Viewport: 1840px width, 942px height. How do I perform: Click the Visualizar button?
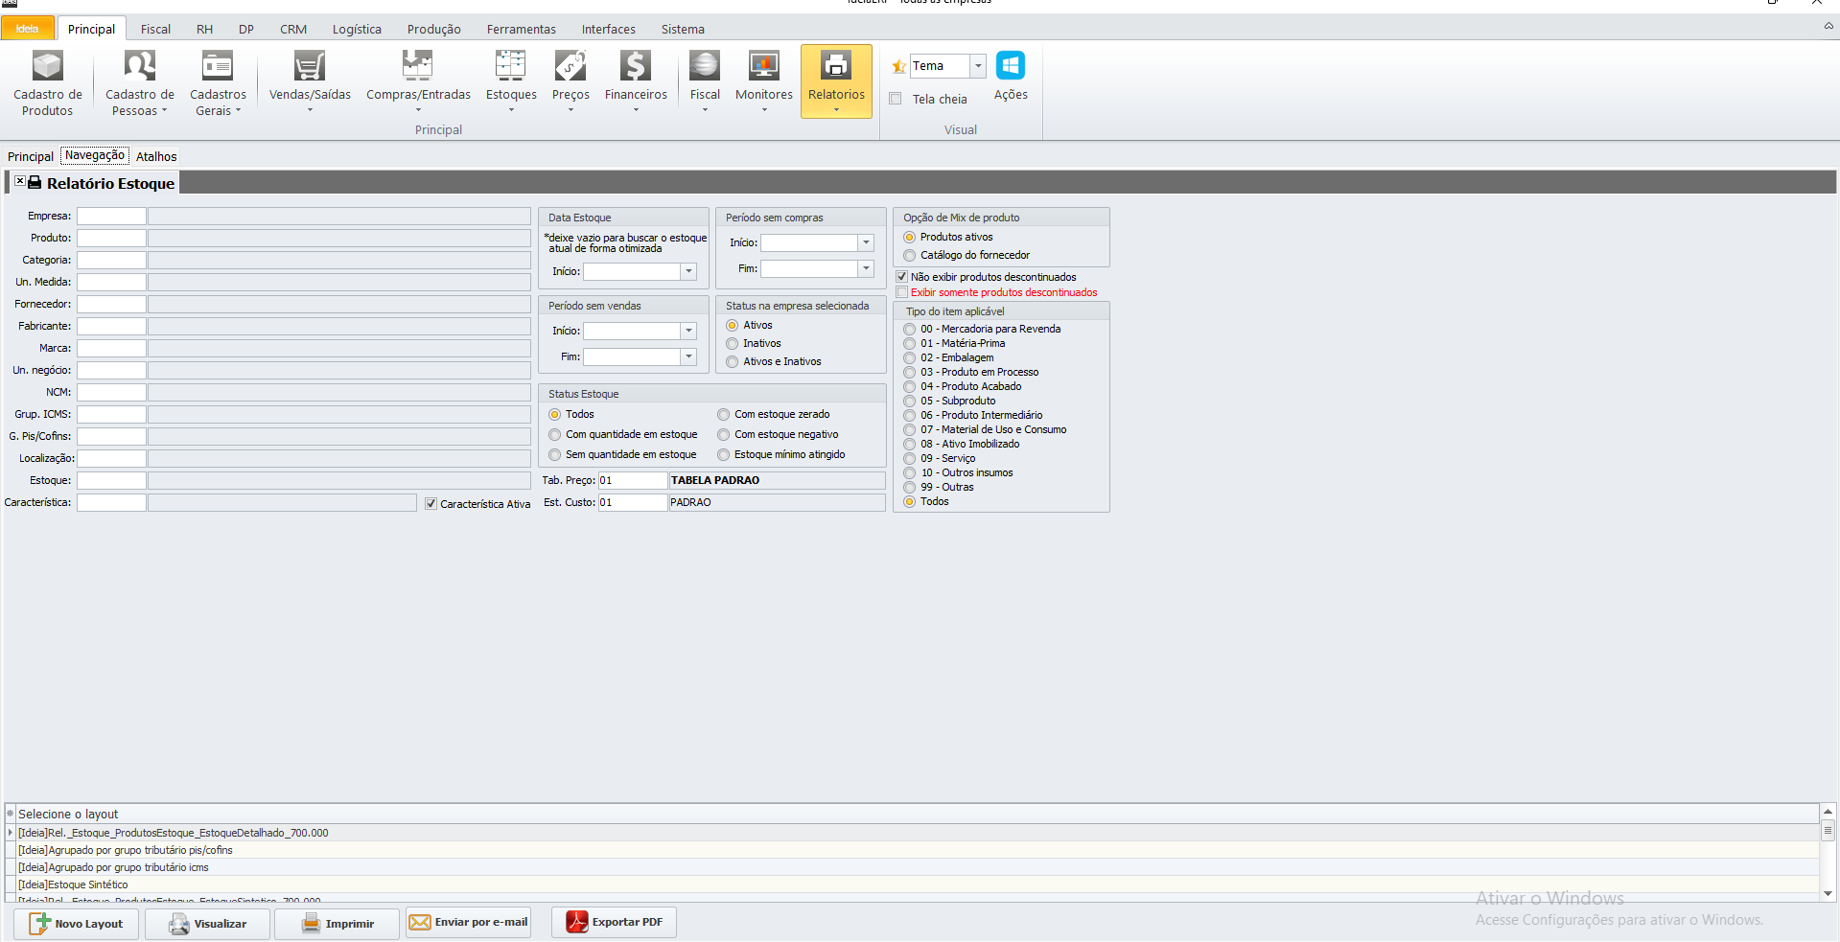(x=207, y=924)
